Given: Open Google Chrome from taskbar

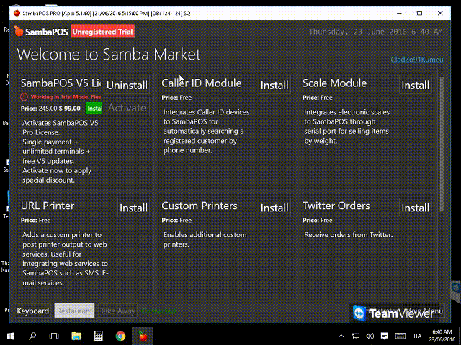Looking at the screenshot, I should (120, 336).
